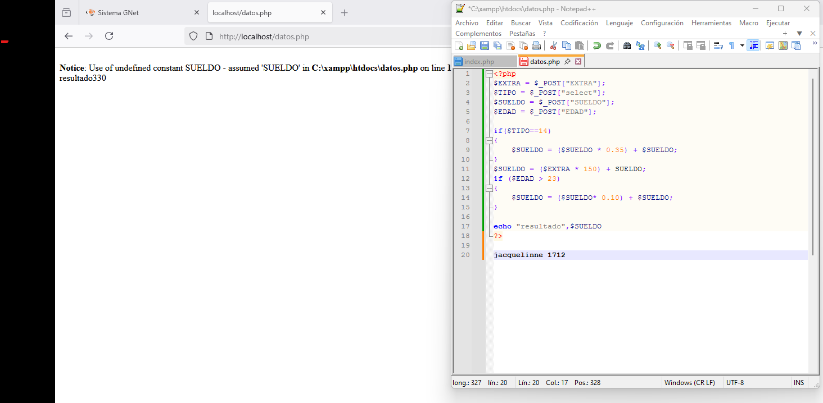Click the page info icon in the address bar

tap(209, 36)
